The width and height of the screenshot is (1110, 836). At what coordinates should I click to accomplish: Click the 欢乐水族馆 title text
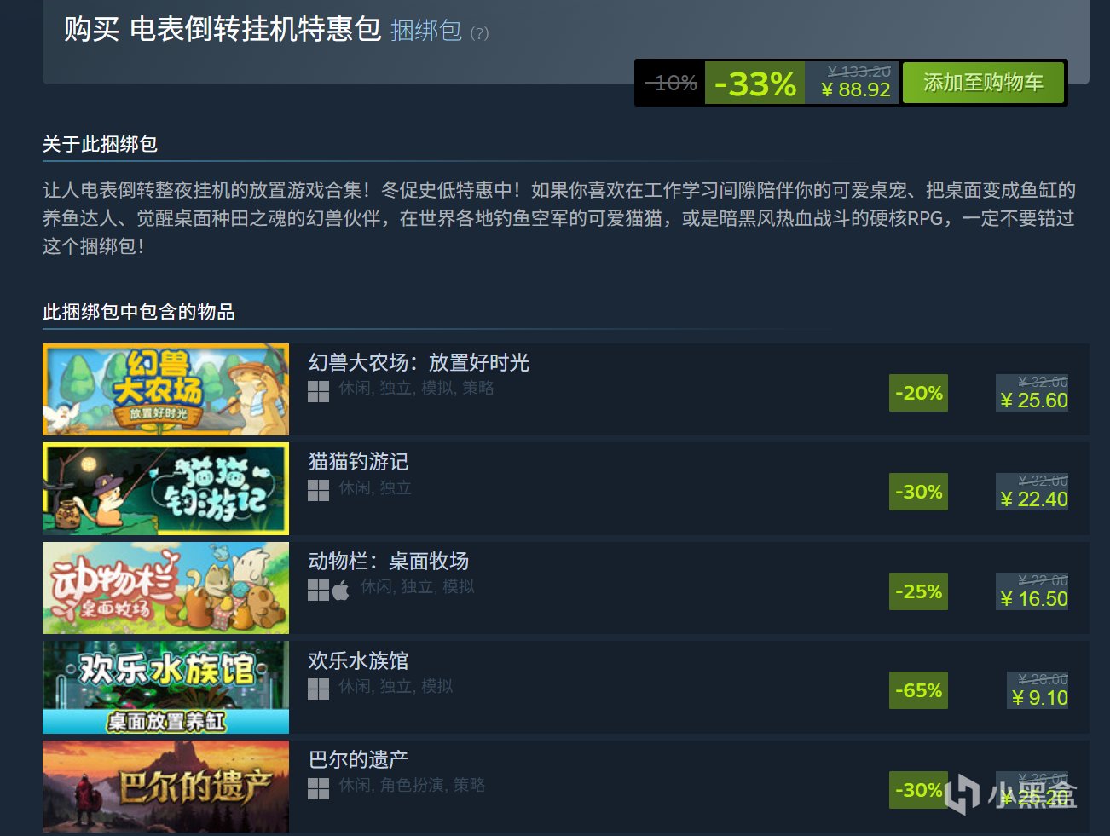(358, 660)
